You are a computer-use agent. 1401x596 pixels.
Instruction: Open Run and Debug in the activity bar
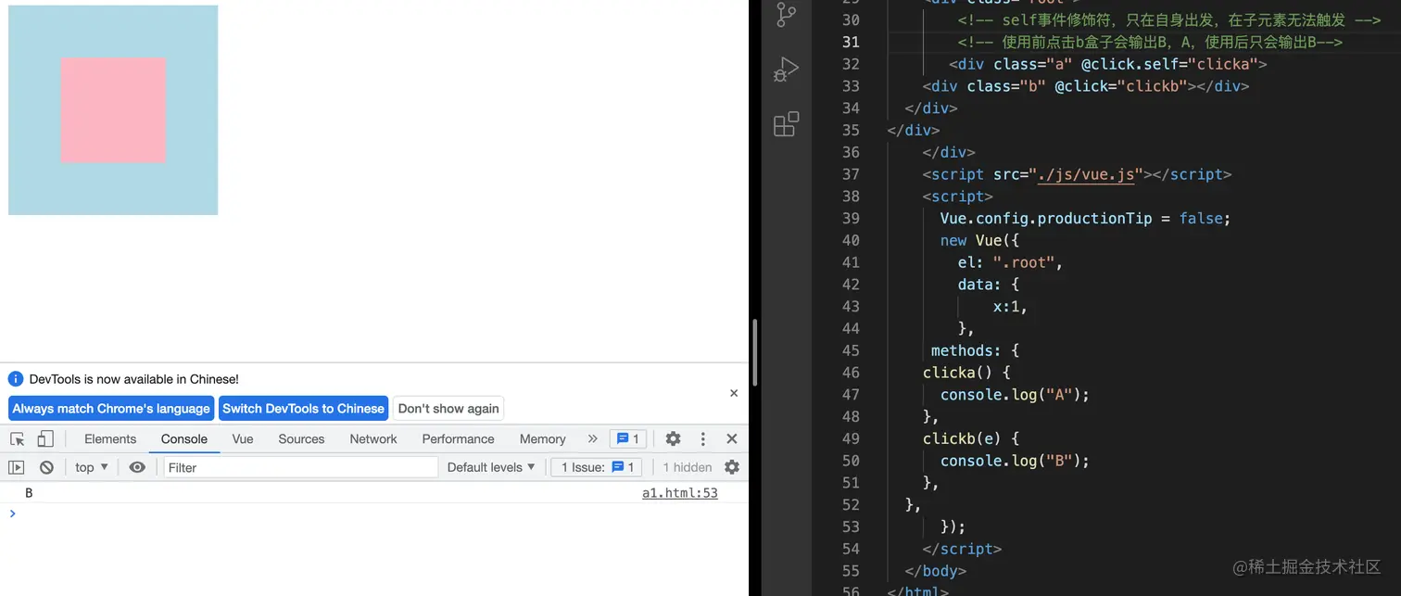click(786, 70)
